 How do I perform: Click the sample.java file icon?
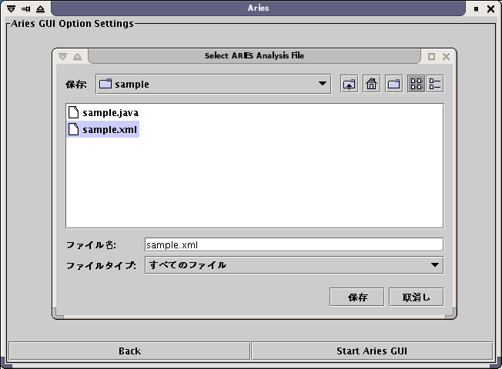(x=74, y=112)
